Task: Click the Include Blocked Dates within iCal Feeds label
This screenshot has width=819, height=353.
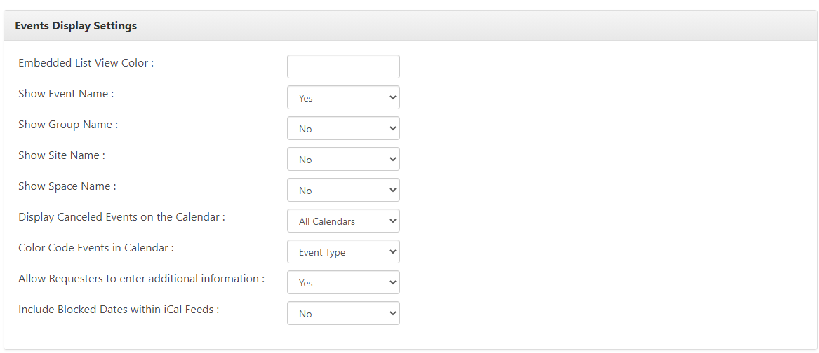Action: click(x=119, y=309)
